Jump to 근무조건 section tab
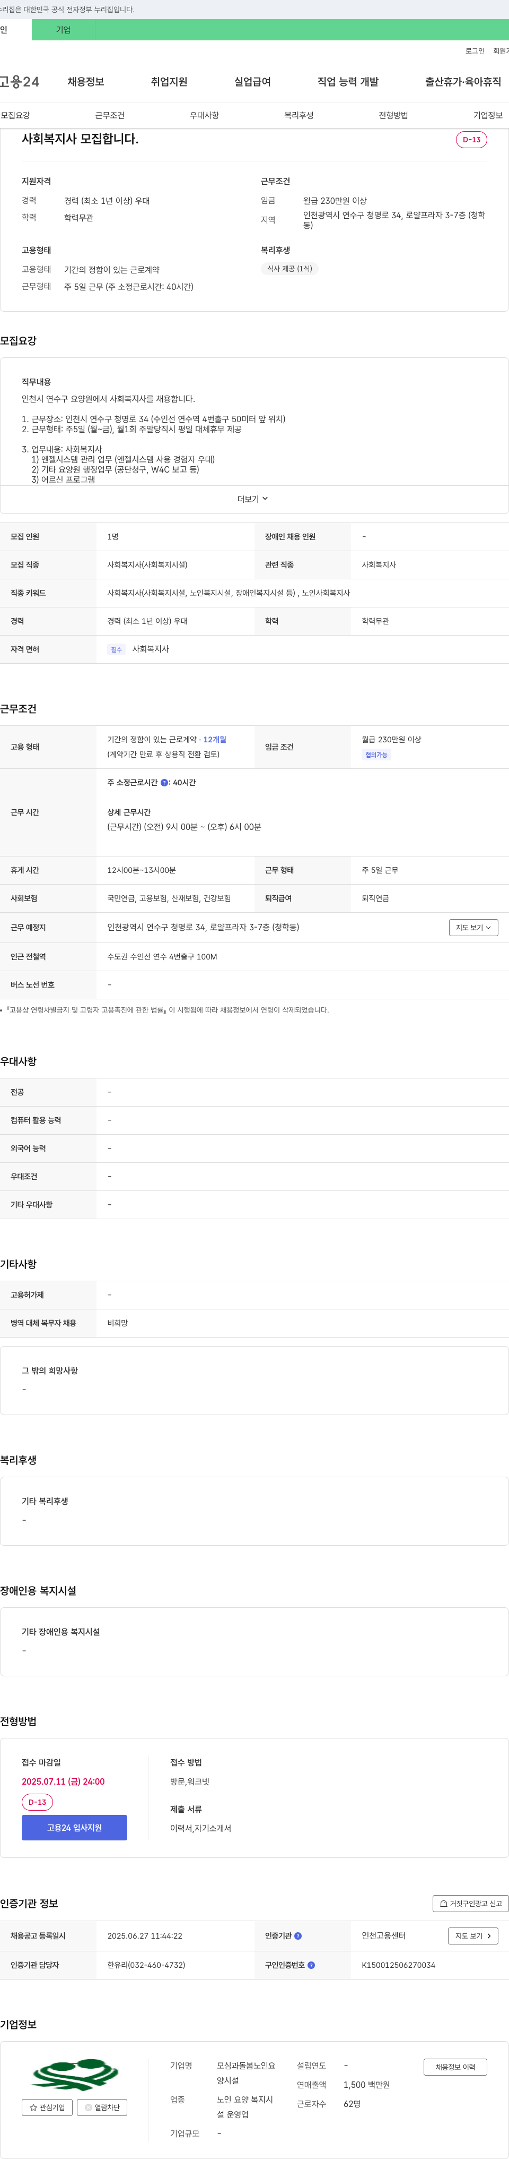Image resolution: width=509 pixels, height=2159 pixels. coord(110,115)
